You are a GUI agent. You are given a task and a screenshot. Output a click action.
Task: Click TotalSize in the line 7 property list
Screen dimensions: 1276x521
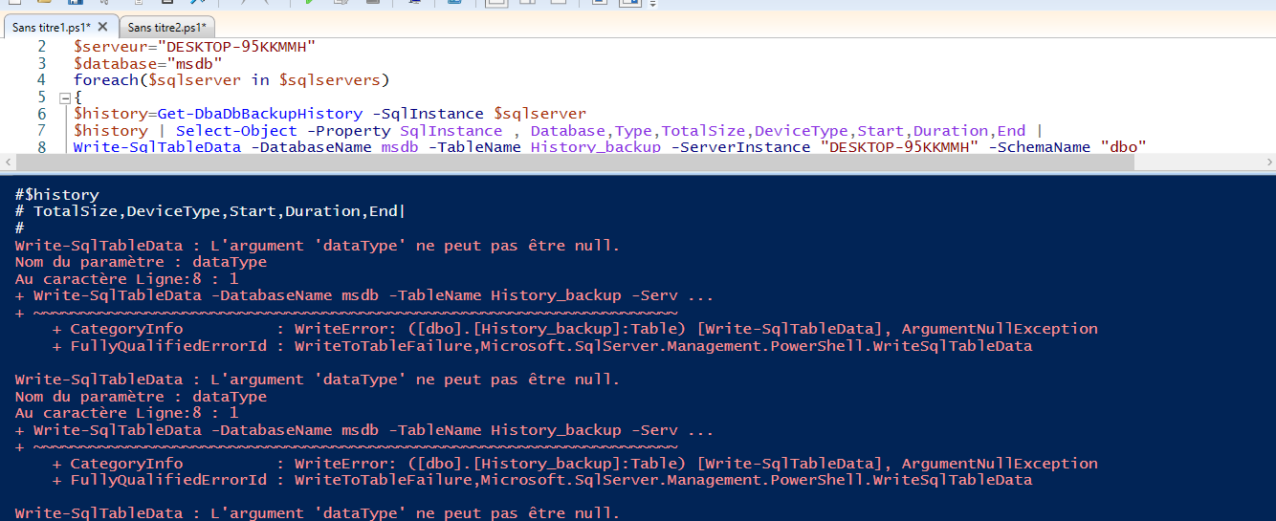click(x=703, y=131)
